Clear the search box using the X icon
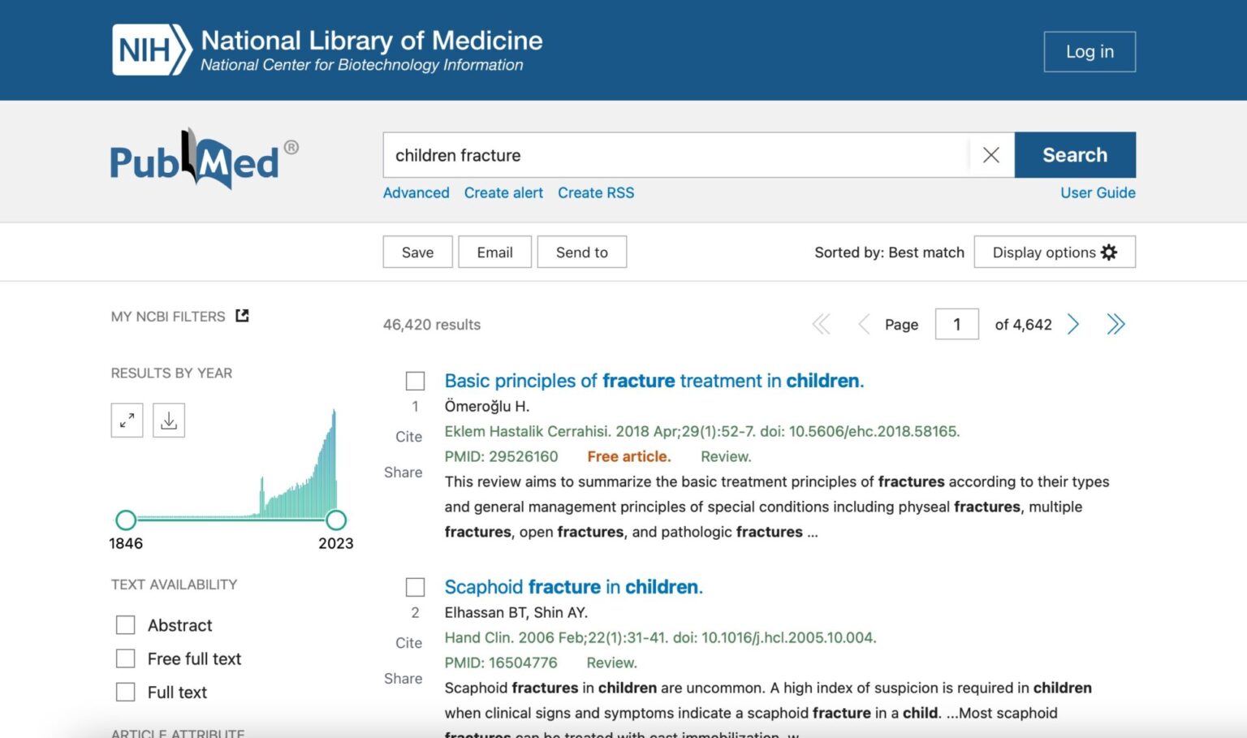Image resolution: width=1247 pixels, height=738 pixels. pyautogui.click(x=990, y=155)
